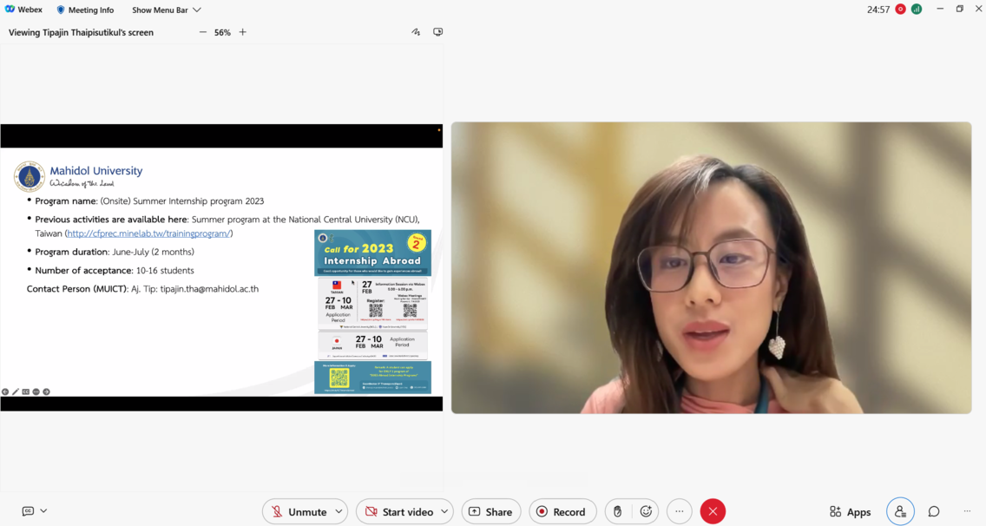Open the emoji reactions button
This screenshot has width=986, height=526.
(x=646, y=511)
